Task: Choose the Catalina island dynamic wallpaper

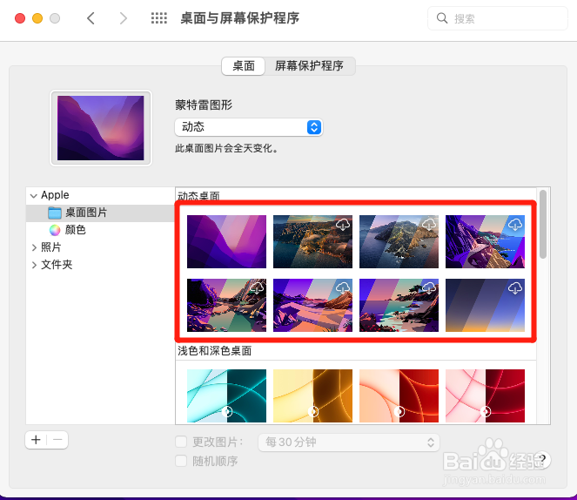Action: (x=399, y=241)
